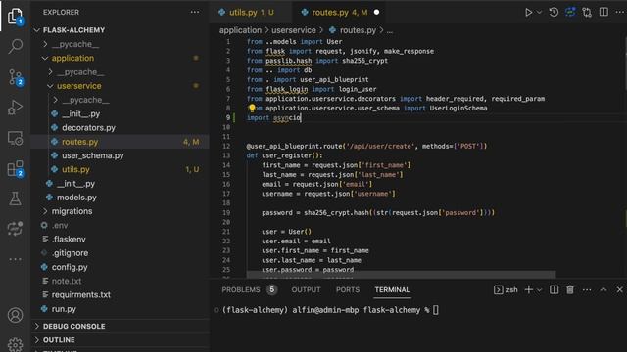Select the TERMINAL panel tab
Viewport: 627px width, 352px height.
392,290
